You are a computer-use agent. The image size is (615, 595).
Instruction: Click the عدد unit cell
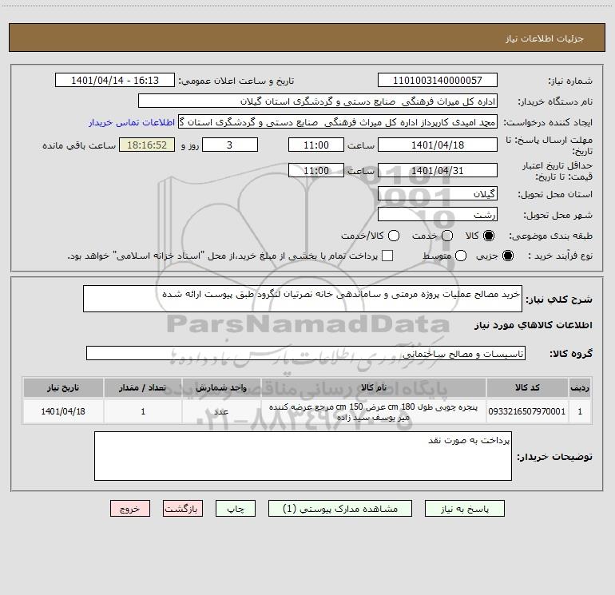pyautogui.click(x=221, y=411)
